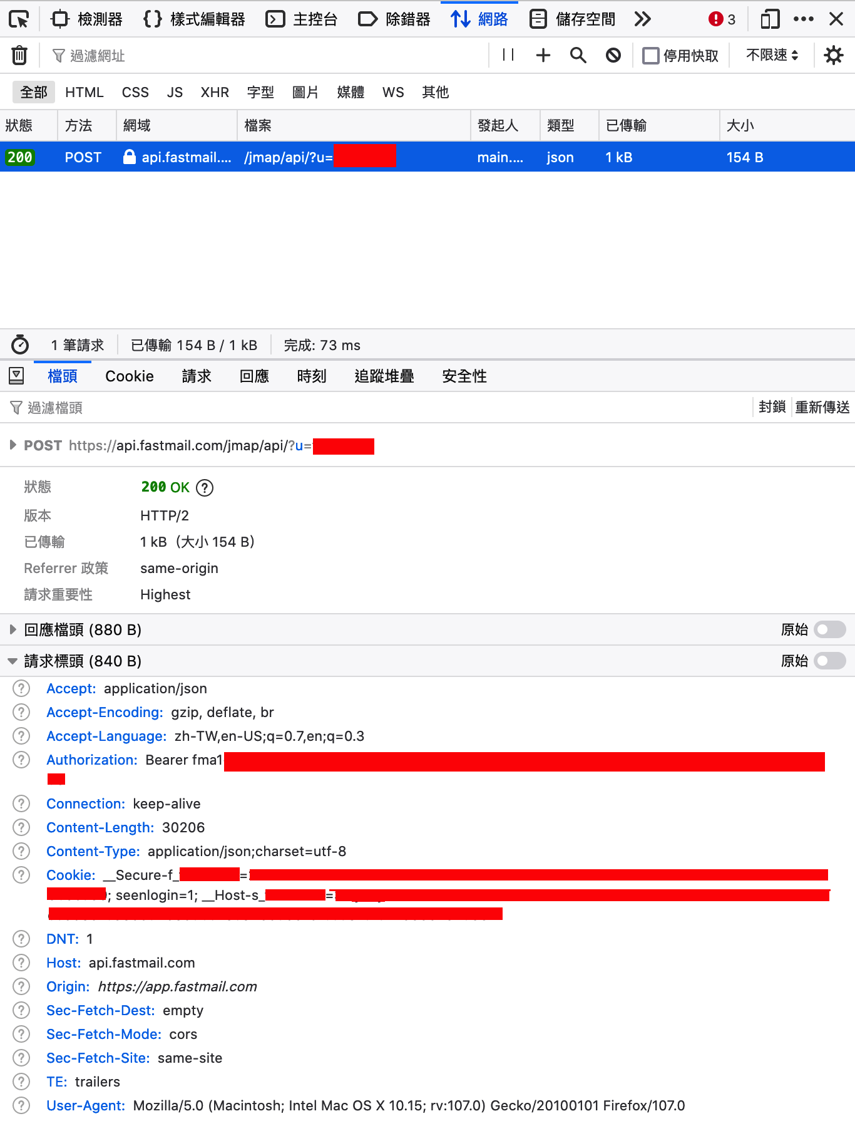Image resolution: width=855 pixels, height=1126 pixels.
Task: Focus the 過濾網址 URL filter field
Action: tap(269, 56)
